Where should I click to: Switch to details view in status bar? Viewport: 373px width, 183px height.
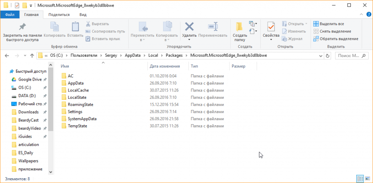(x=360, y=178)
